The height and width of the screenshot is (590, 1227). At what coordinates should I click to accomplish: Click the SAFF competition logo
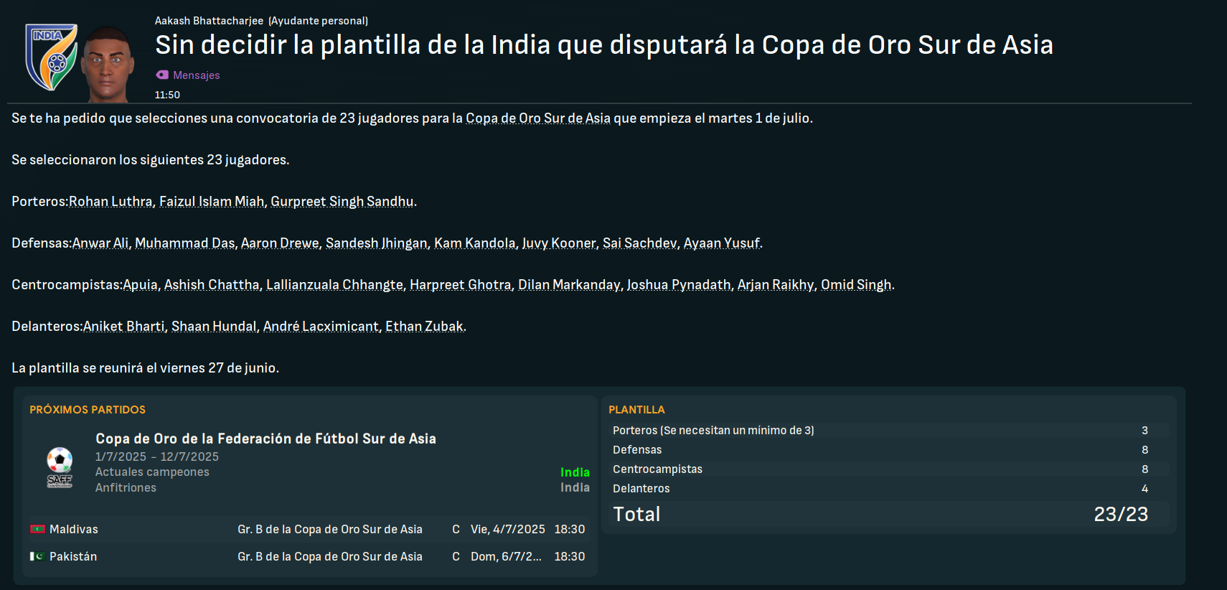(60, 467)
